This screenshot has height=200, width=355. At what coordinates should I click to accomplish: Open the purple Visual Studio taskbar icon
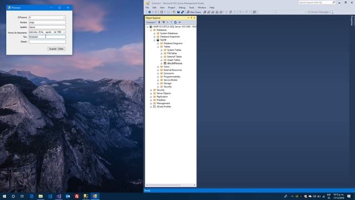click(59, 196)
